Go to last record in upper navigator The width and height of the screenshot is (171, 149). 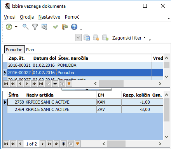(x=41, y=84)
